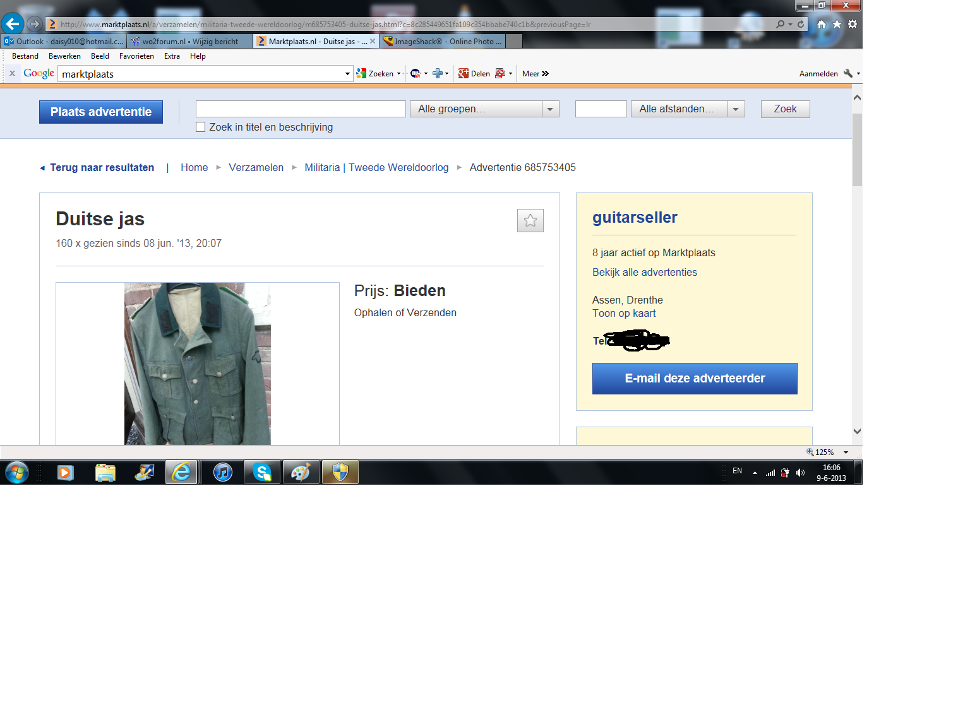The height and width of the screenshot is (727, 970).
Task: Open browser settings gear icon
Action: click(853, 24)
